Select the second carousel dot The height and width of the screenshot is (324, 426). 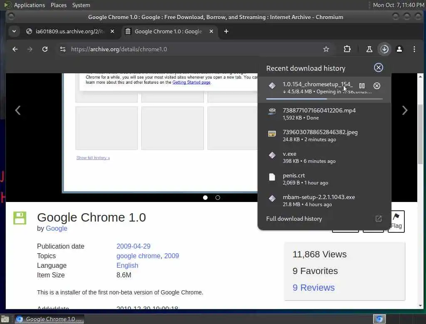218,198
